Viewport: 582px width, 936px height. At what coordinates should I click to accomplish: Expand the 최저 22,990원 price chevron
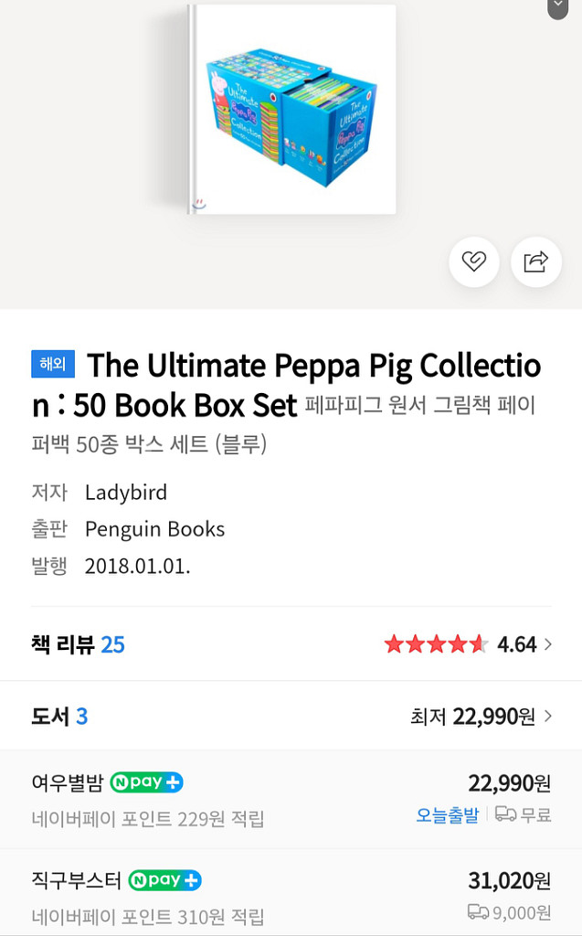(548, 716)
